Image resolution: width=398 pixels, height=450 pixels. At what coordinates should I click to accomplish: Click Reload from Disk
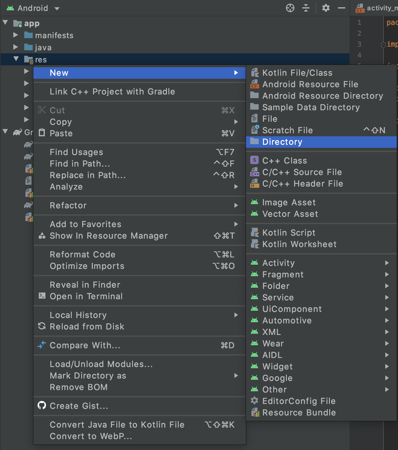(x=139, y=327)
